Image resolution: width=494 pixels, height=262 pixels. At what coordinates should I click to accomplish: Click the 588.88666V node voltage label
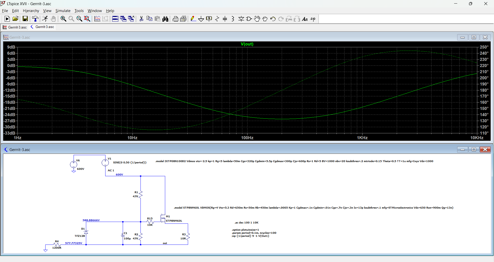(x=91, y=220)
